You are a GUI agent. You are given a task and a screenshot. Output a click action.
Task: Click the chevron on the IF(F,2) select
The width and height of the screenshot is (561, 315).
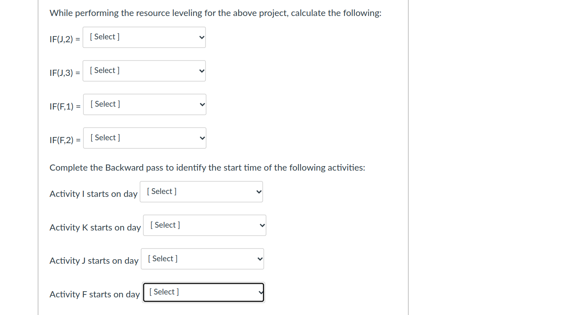point(201,138)
